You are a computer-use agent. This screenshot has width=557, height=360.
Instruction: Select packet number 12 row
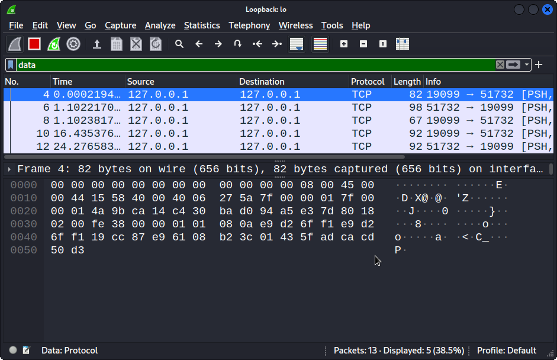[x=278, y=146]
